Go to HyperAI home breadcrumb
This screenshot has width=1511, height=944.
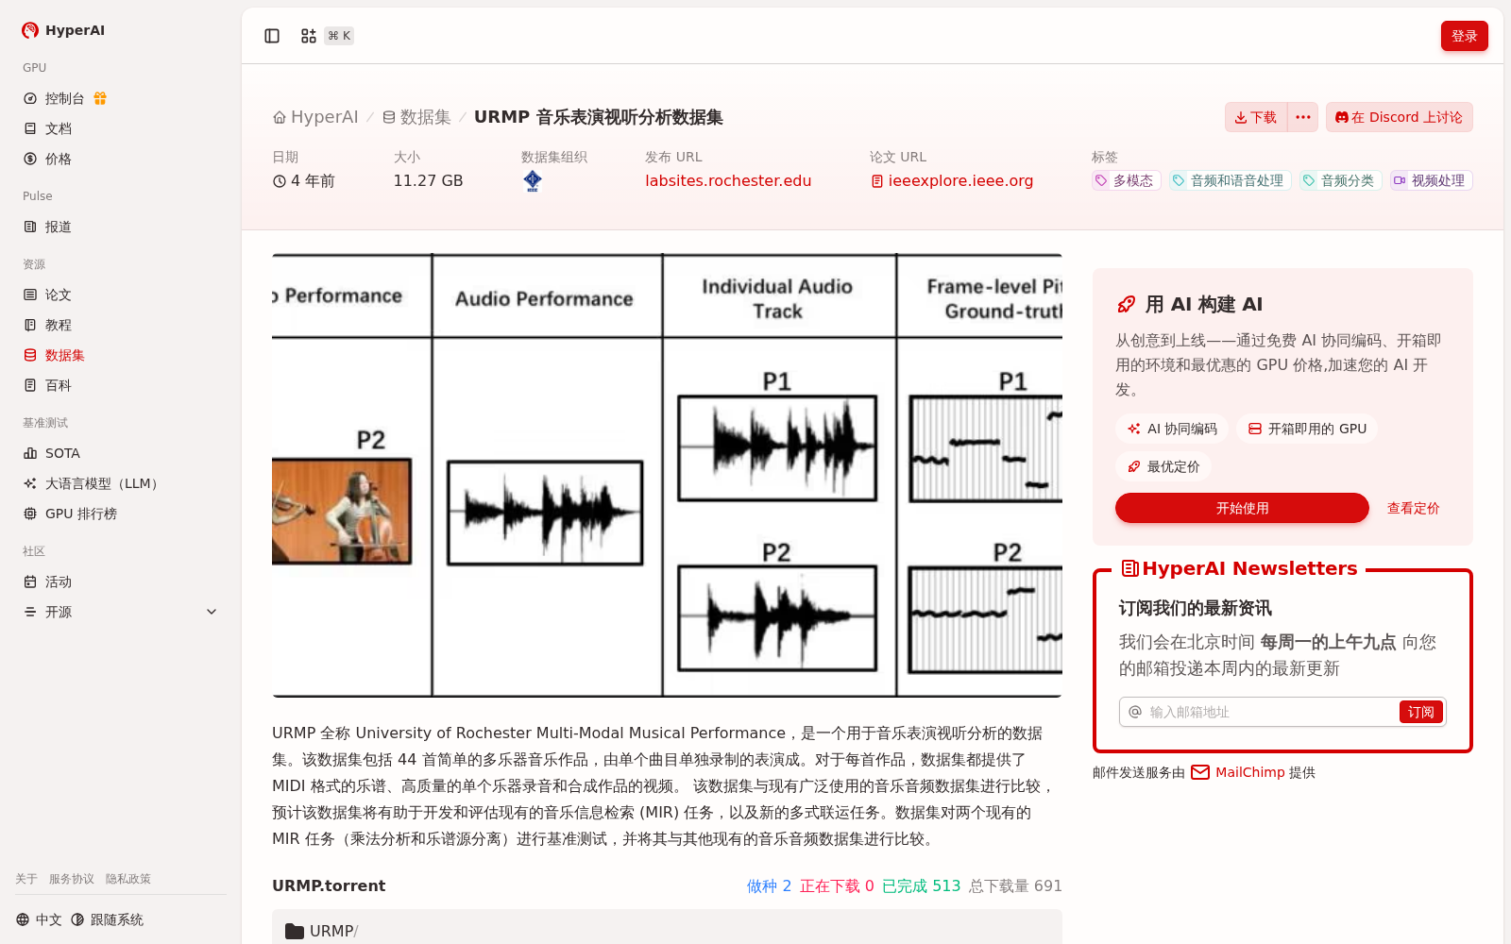click(x=315, y=117)
